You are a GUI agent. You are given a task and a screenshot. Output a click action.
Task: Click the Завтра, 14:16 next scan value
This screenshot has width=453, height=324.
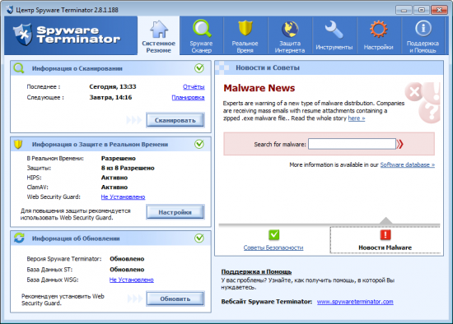(110, 98)
